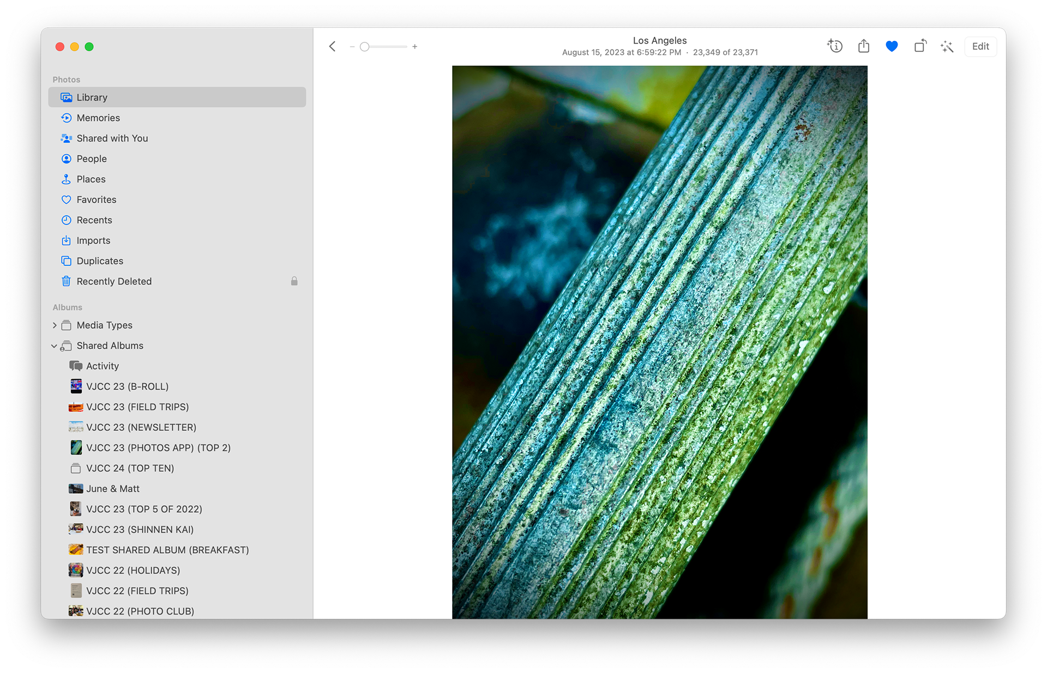Open the Recently Deleted album

pos(177,281)
